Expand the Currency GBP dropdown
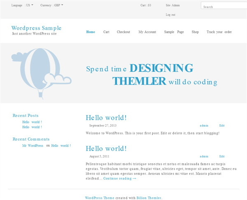The image size is (247, 200). (52, 5)
